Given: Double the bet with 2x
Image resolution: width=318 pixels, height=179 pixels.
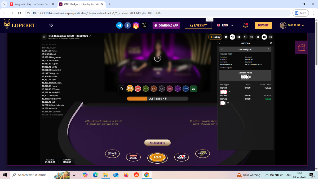Looking at the screenshot, I should click(194, 89).
